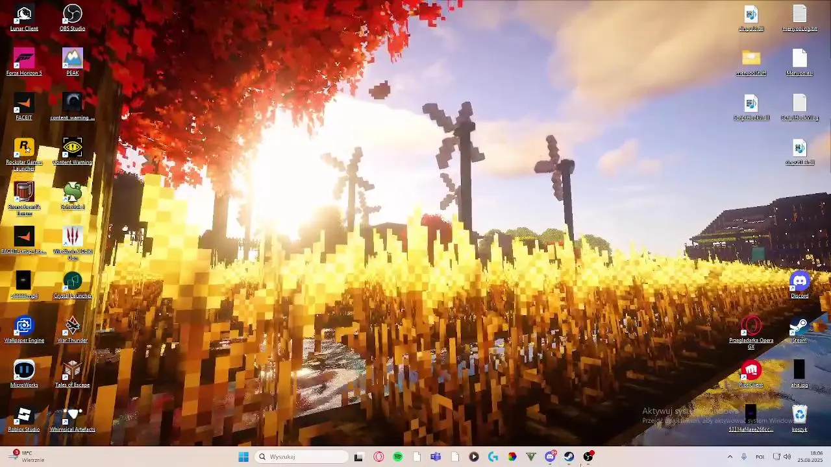
Task: Open Task View on the taskbar
Action: coord(358,457)
